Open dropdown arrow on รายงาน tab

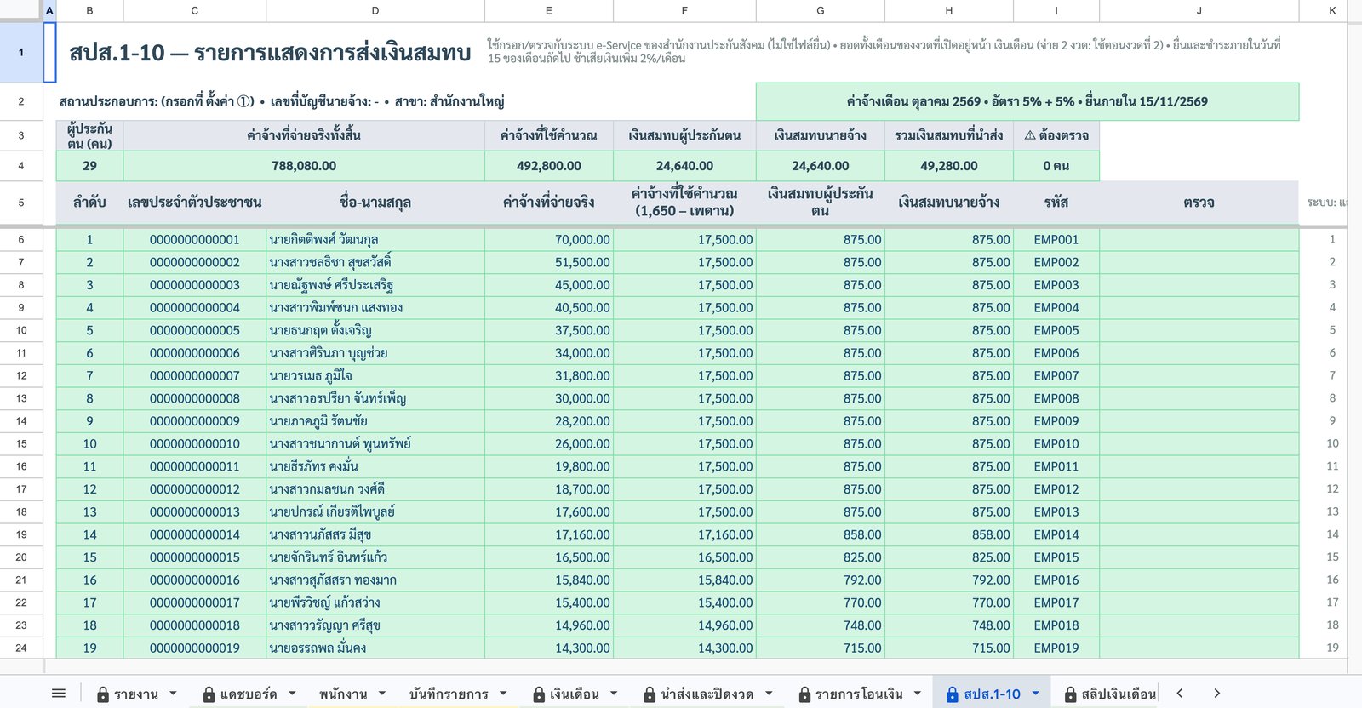[173, 694]
